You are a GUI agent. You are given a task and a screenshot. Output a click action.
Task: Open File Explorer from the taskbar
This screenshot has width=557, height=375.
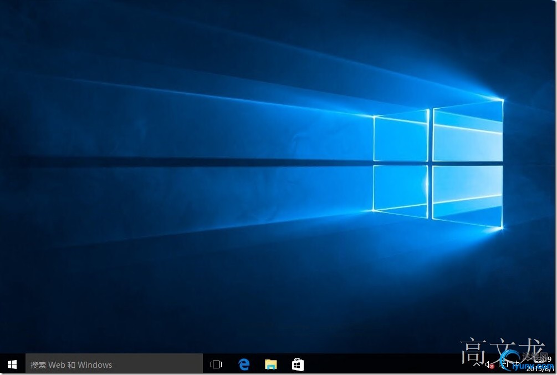270,364
